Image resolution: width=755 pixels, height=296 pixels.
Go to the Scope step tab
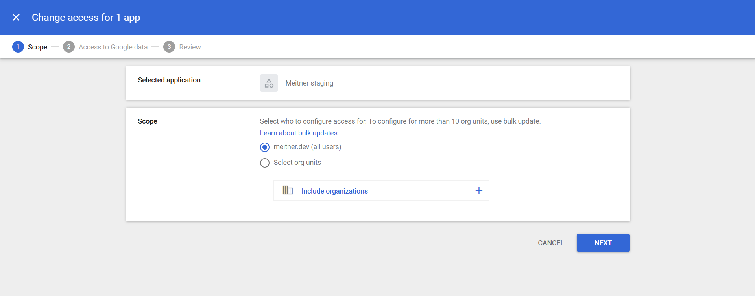coord(37,47)
